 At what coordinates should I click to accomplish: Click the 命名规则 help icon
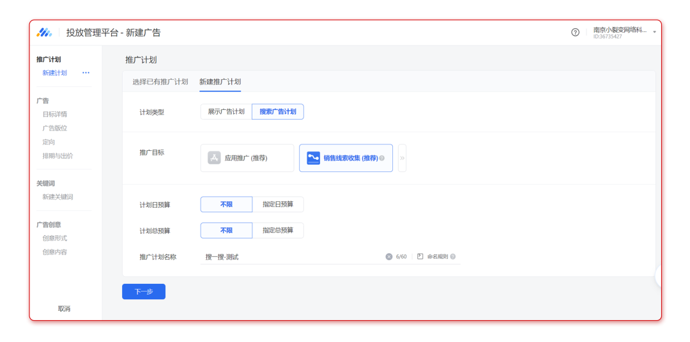coord(453,257)
